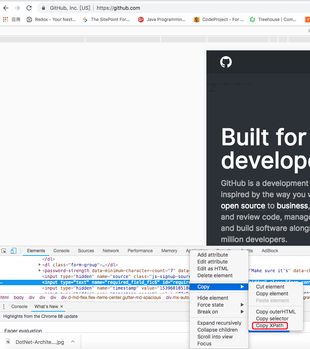The width and height of the screenshot is (310, 349).
Task: Reload the GitHub page
Action: 29,8
